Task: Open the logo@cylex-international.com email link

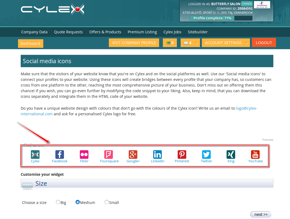Action: coord(246,108)
